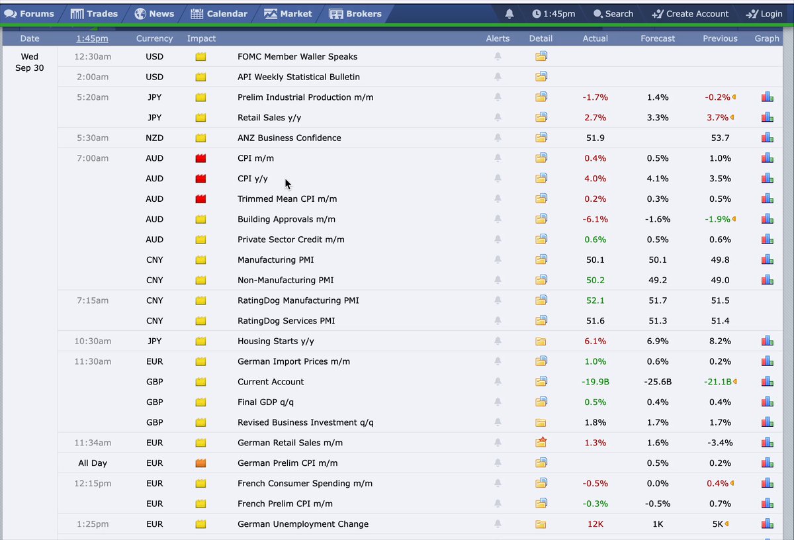Screen dimensions: 794x540
Task: Open the 1:45pm time column header
Action: pyautogui.click(x=92, y=38)
